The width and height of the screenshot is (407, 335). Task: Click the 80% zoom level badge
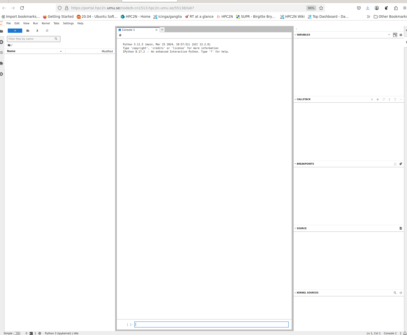(x=311, y=8)
